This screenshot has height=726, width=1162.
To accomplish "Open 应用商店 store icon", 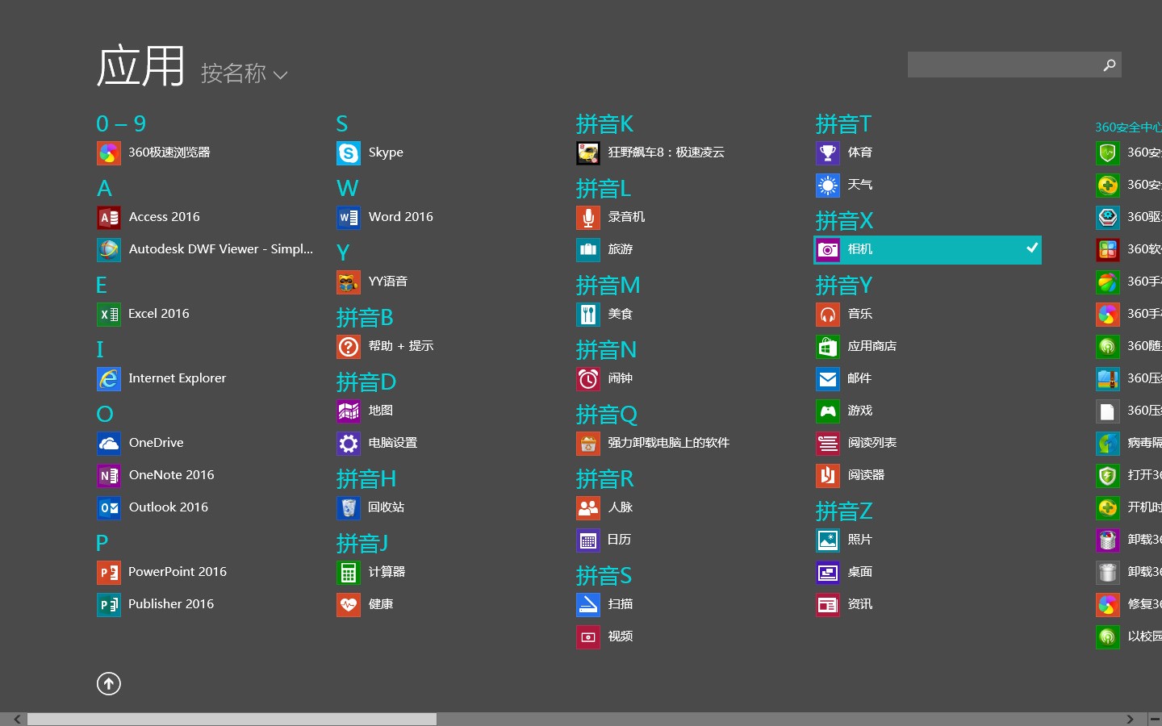I will tap(828, 346).
